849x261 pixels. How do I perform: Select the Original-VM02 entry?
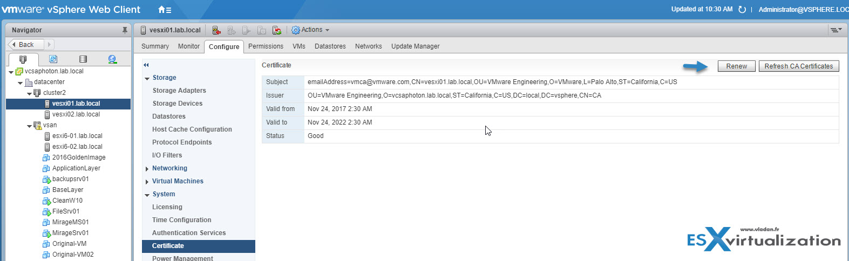(x=73, y=255)
